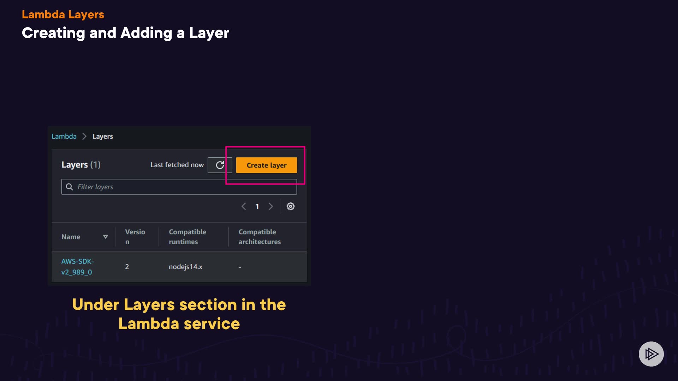Click Compatible runtimes column header

tap(188, 237)
